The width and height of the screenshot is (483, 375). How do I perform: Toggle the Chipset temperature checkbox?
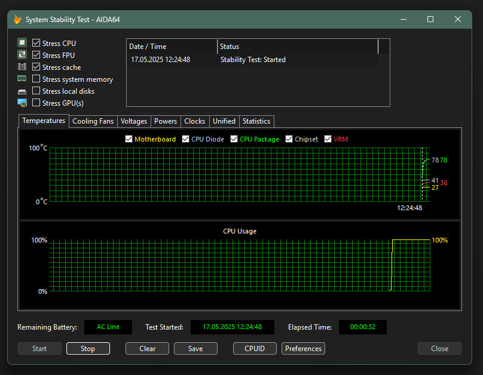pyautogui.click(x=289, y=139)
